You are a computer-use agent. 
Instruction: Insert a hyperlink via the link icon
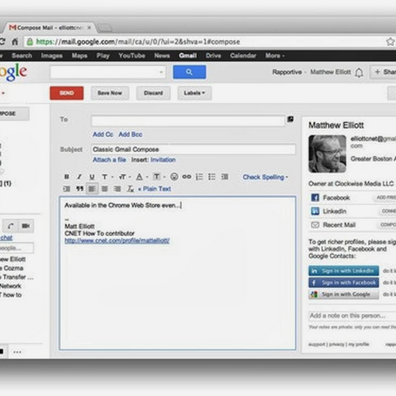pos(187,177)
